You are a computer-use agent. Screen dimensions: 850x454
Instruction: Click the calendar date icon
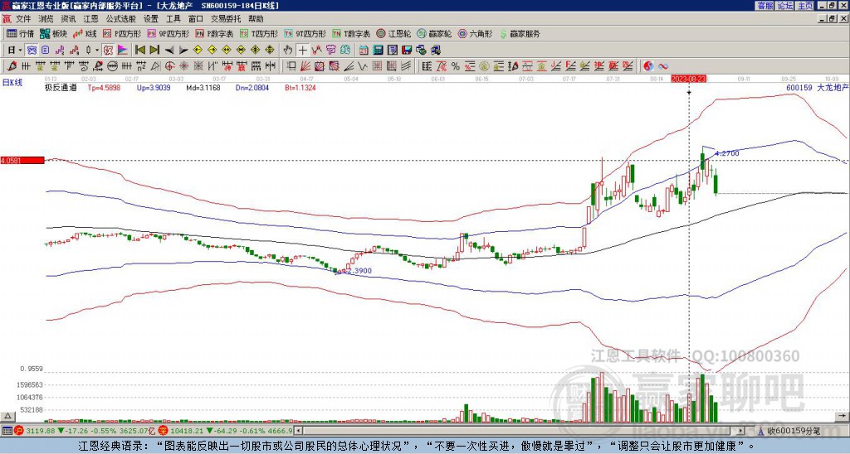pos(364,51)
